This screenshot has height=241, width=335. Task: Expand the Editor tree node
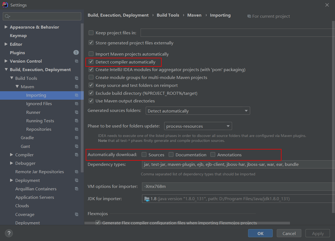[x=6, y=44]
